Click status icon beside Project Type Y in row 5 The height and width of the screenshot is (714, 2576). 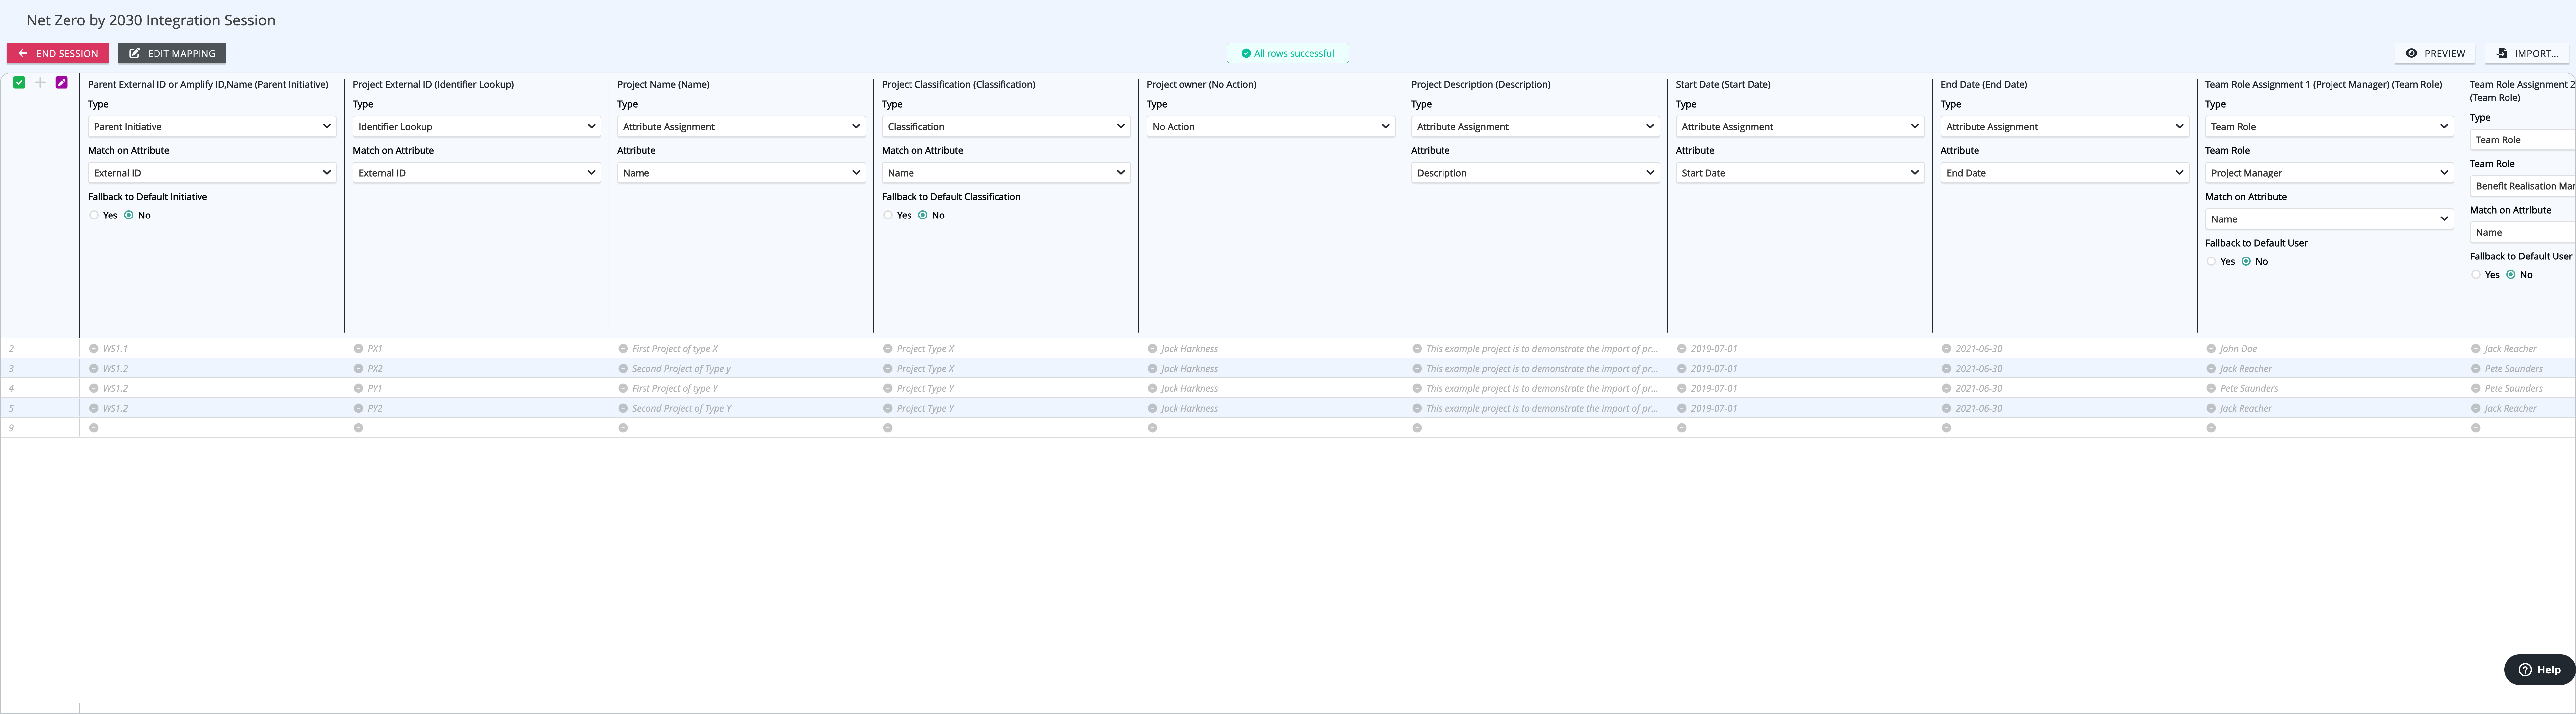(888, 409)
